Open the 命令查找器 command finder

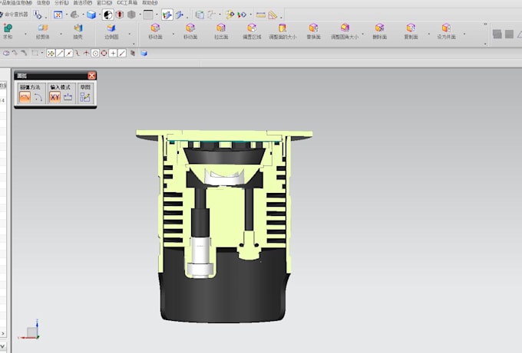[14, 15]
